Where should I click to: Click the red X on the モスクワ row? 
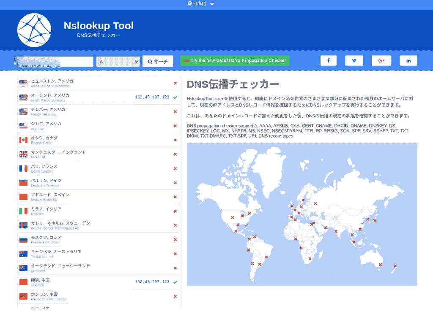[175, 239]
